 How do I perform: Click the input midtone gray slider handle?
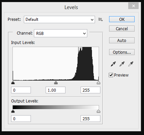click(x=56, y=83)
